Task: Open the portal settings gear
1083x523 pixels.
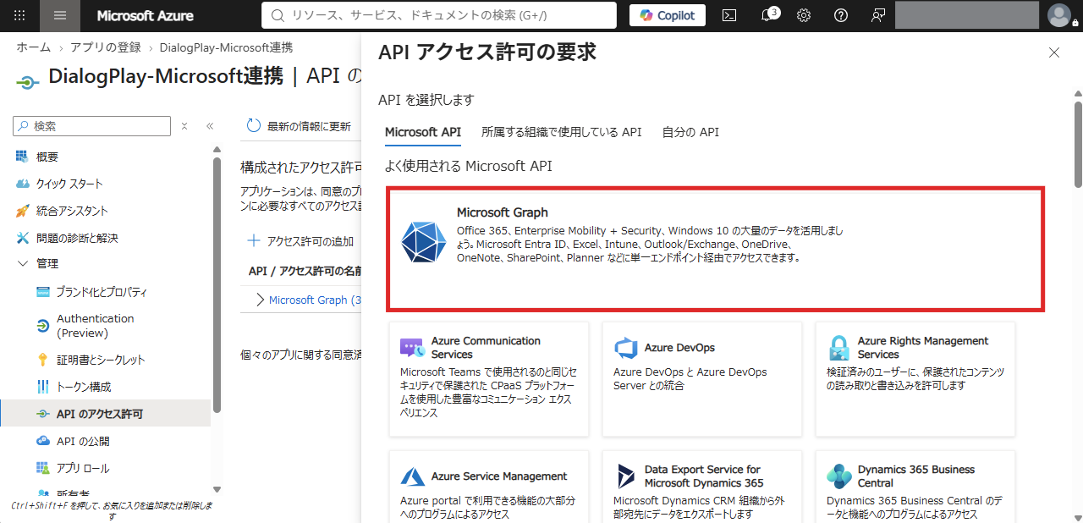Action: (x=804, y=15)
